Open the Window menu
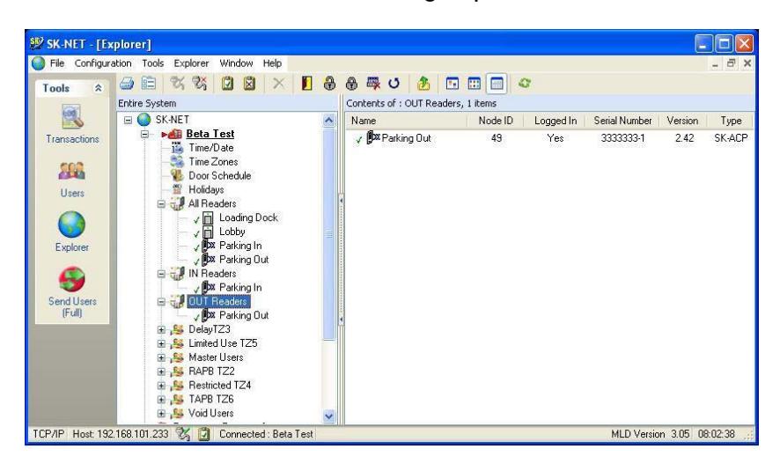 click(236, 63)
